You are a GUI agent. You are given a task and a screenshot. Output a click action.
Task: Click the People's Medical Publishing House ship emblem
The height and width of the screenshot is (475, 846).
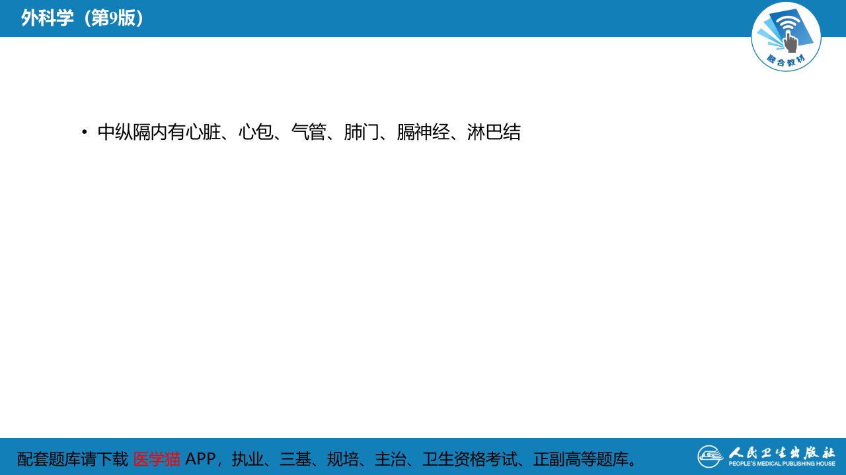click(x=712, y=456)
